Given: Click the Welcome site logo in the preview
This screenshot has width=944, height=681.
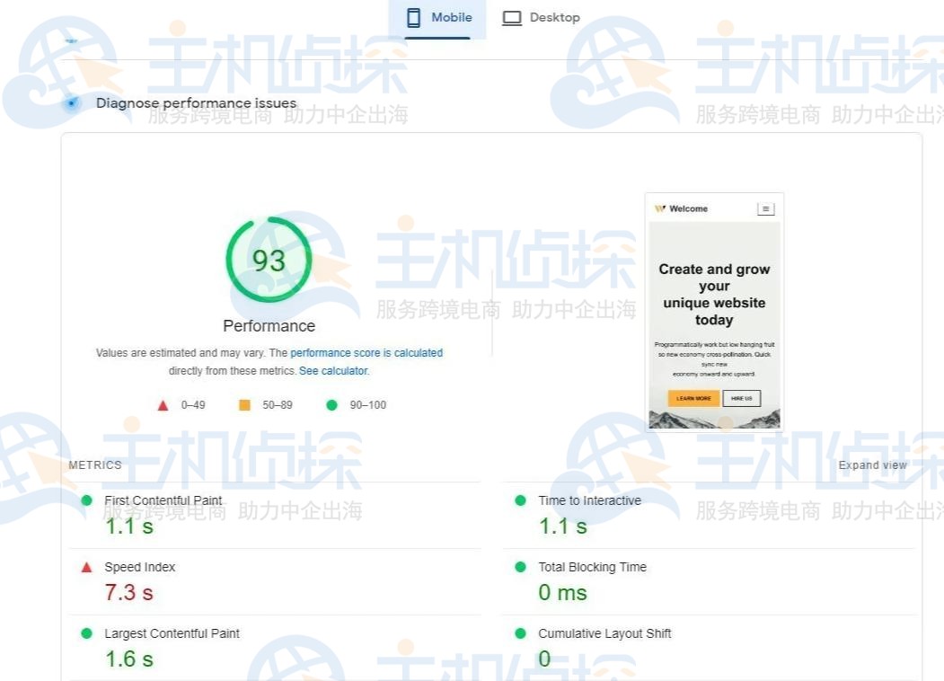Looking at the screenshot, I should [662, 208].
